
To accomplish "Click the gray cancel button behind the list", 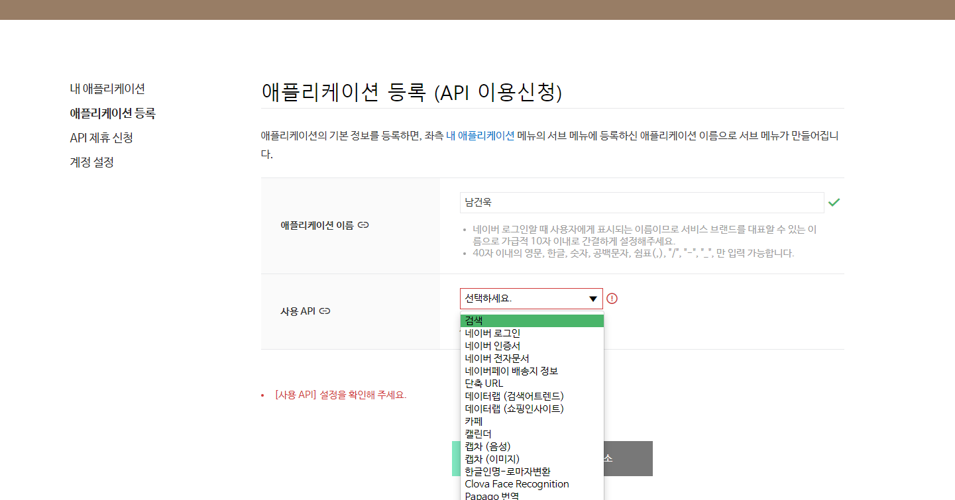I will point(628,458).
